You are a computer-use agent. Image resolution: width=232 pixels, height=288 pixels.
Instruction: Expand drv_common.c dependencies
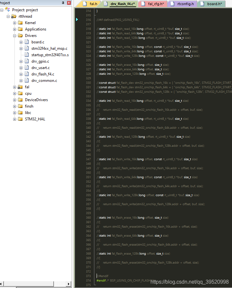pyautogui.click(x=21, y=81)
